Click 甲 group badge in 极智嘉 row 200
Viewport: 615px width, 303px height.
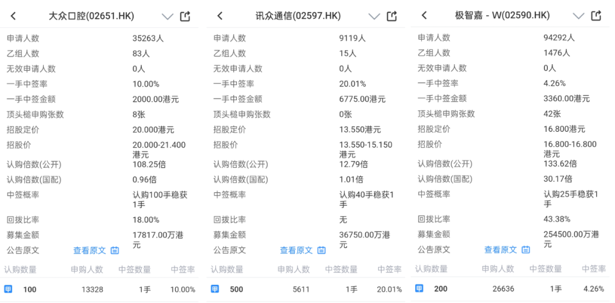(419, 289)
